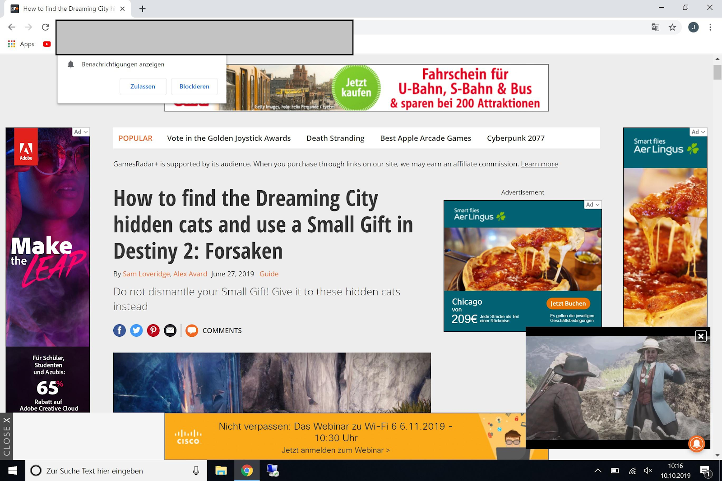Viewport: 722px width, 481px height.
Task: Open the Adobe Creative Cloud ad
Action: click(48, 270)
